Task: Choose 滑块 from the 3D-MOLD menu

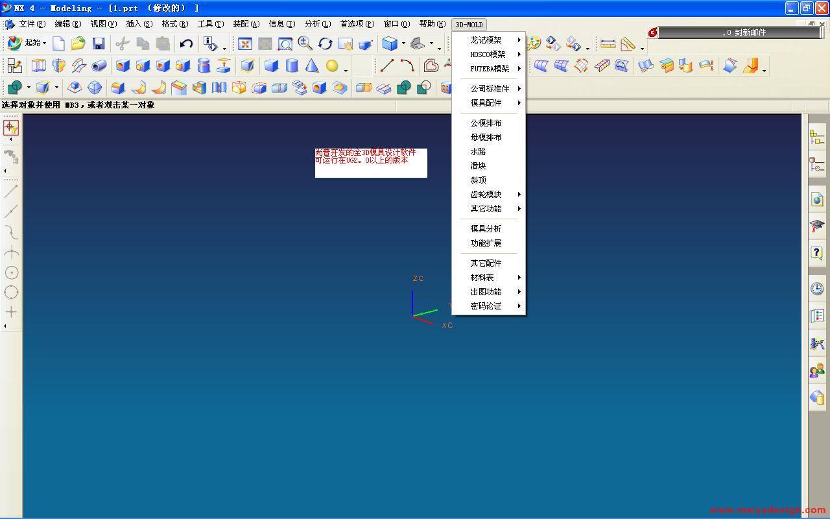Action: click(x=488, y=165)
